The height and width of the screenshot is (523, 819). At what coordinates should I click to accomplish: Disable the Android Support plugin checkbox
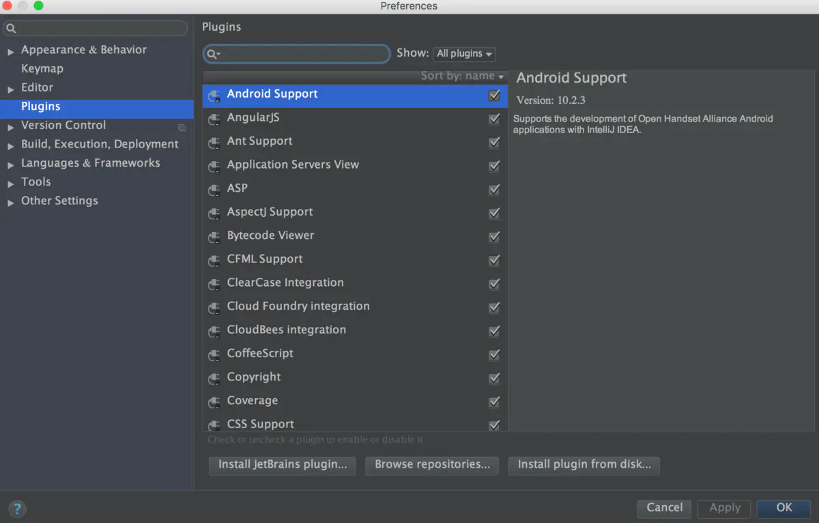494,96
